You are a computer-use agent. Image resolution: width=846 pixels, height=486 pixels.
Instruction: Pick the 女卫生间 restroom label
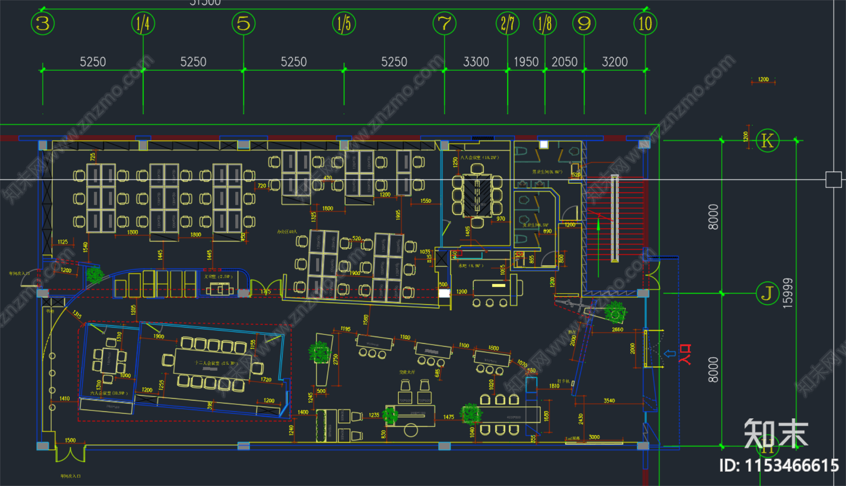(535, 225)
